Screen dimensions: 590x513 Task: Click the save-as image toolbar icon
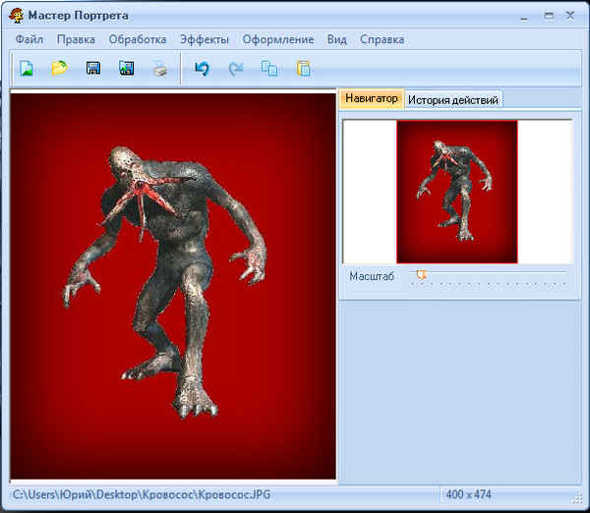point(126,69)
